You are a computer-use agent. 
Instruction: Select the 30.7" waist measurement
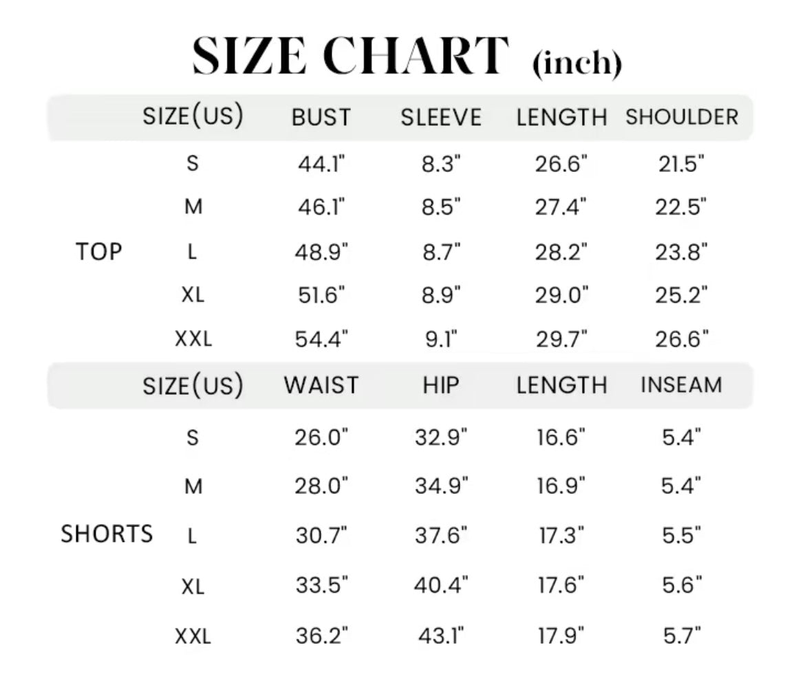point(321,535)
